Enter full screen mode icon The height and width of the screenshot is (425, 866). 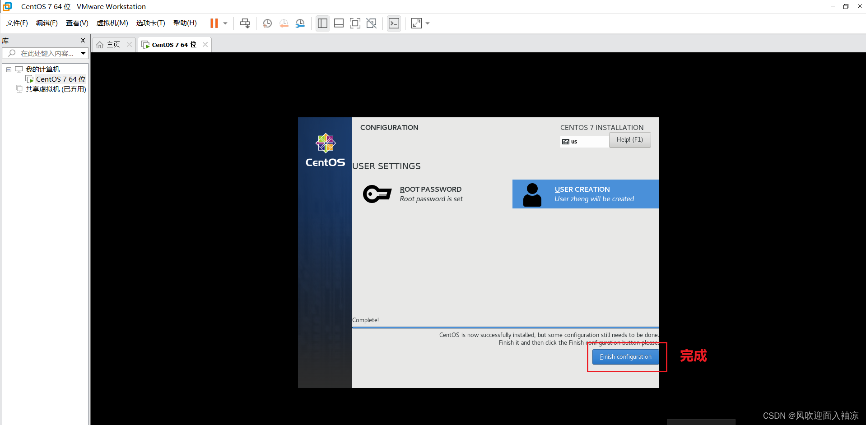pos(355,23)
